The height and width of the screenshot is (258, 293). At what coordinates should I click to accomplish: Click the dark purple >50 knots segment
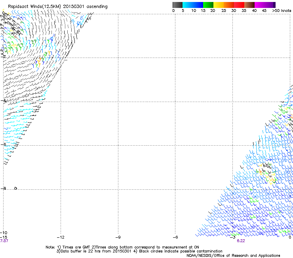coord(274,5)
